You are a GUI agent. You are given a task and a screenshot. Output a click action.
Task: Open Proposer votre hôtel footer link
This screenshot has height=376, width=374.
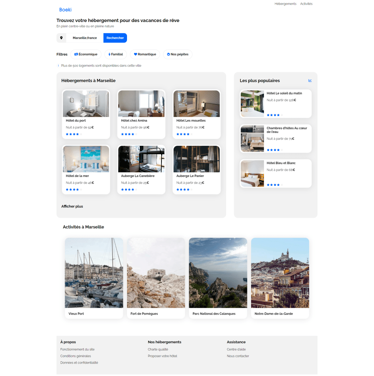(162, 356)
